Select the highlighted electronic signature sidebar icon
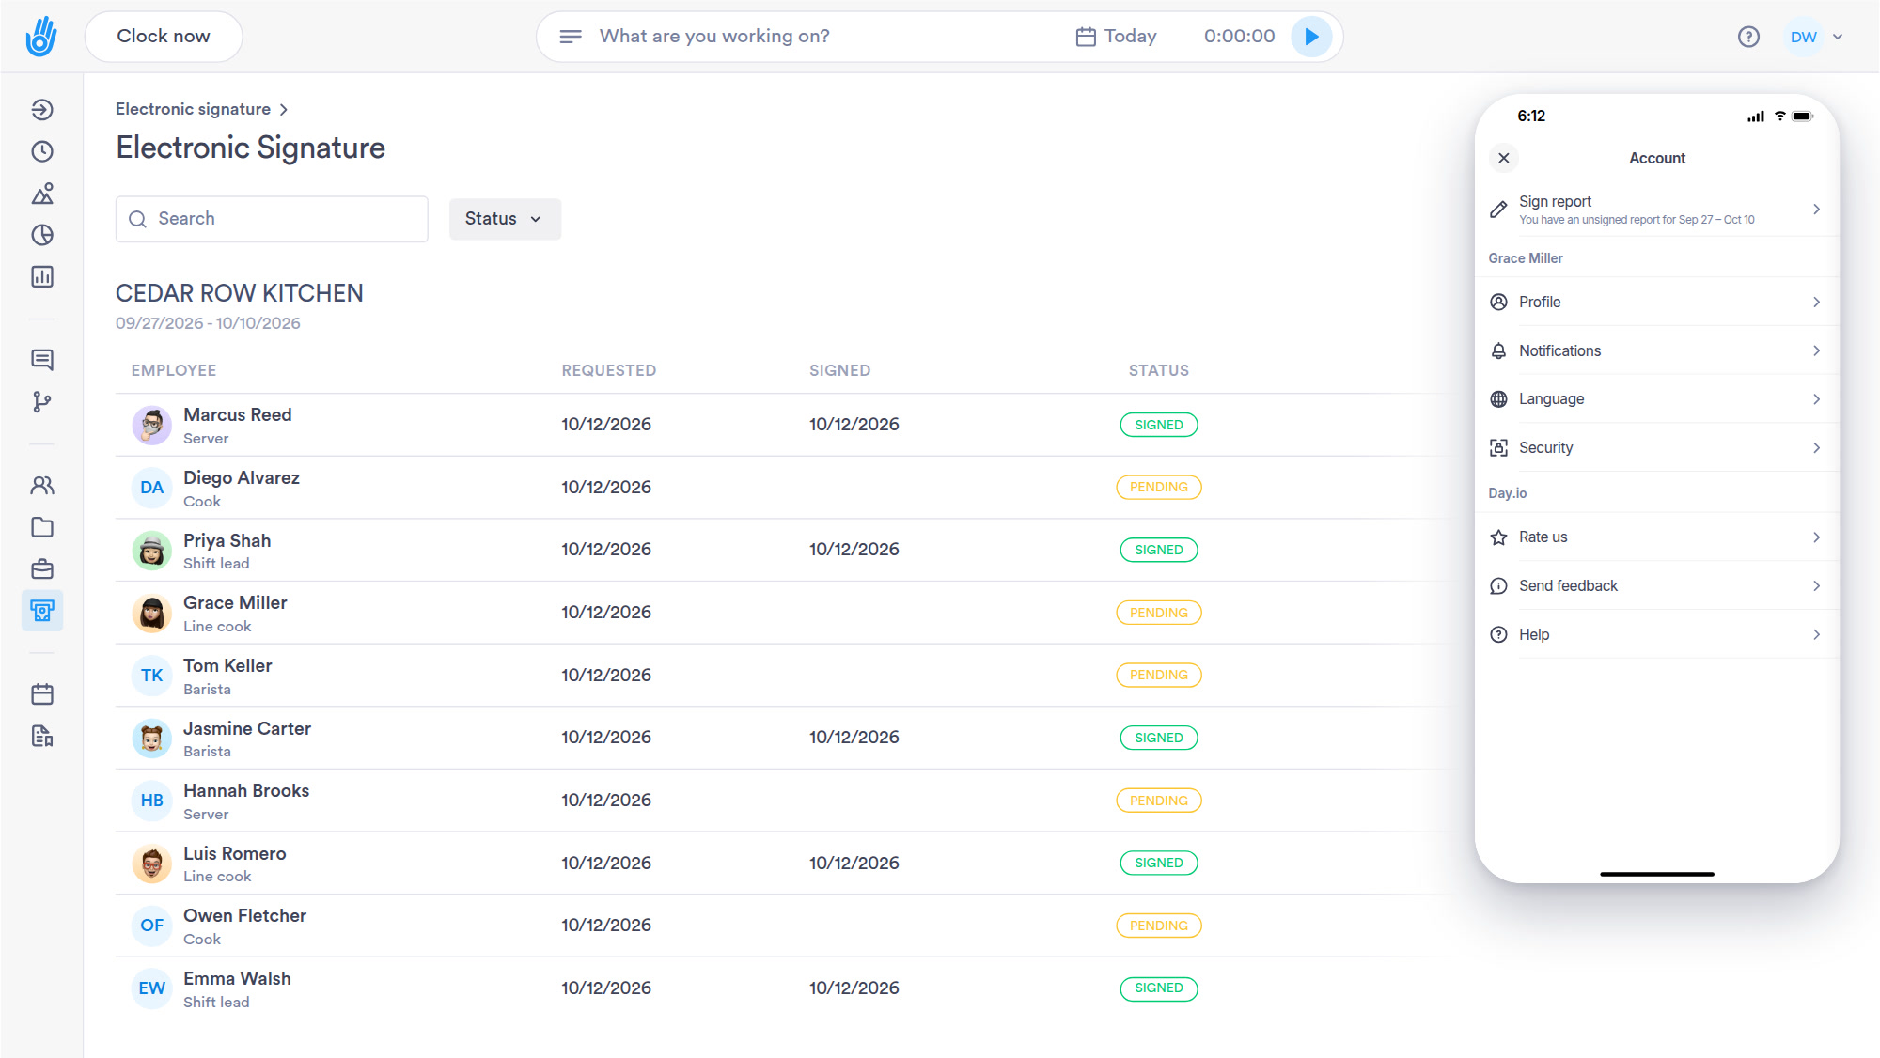Screen dimensions: 1880x1058 (42, 611)
